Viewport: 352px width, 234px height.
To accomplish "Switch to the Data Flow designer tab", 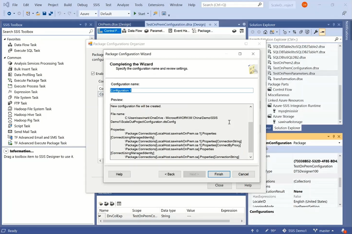I will pyautogui.click(x=132, y=31).
